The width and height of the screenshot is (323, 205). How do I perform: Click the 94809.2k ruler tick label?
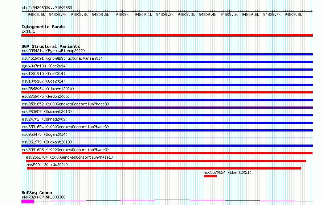point(165,14)
